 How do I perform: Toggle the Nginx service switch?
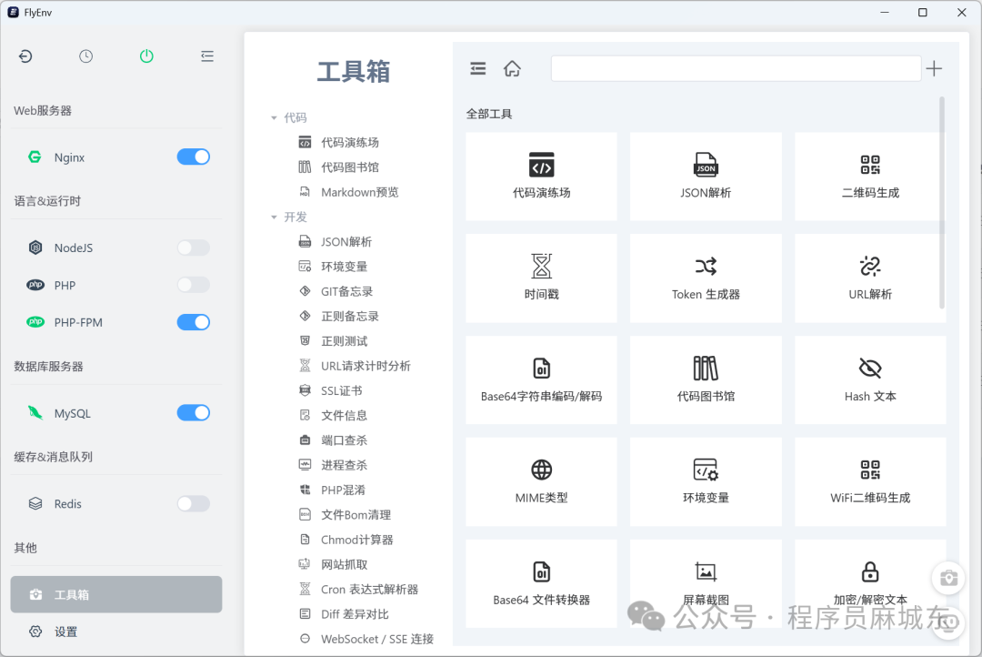[x=193, y=157]
